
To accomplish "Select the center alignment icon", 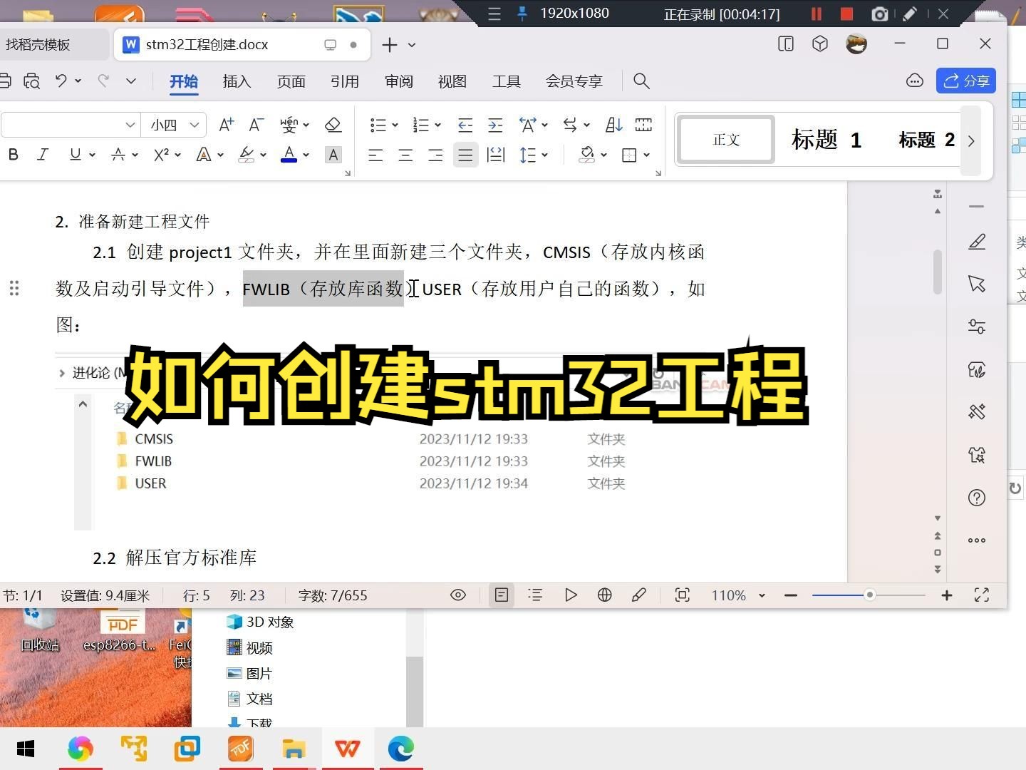I will (x=405, y=155).
